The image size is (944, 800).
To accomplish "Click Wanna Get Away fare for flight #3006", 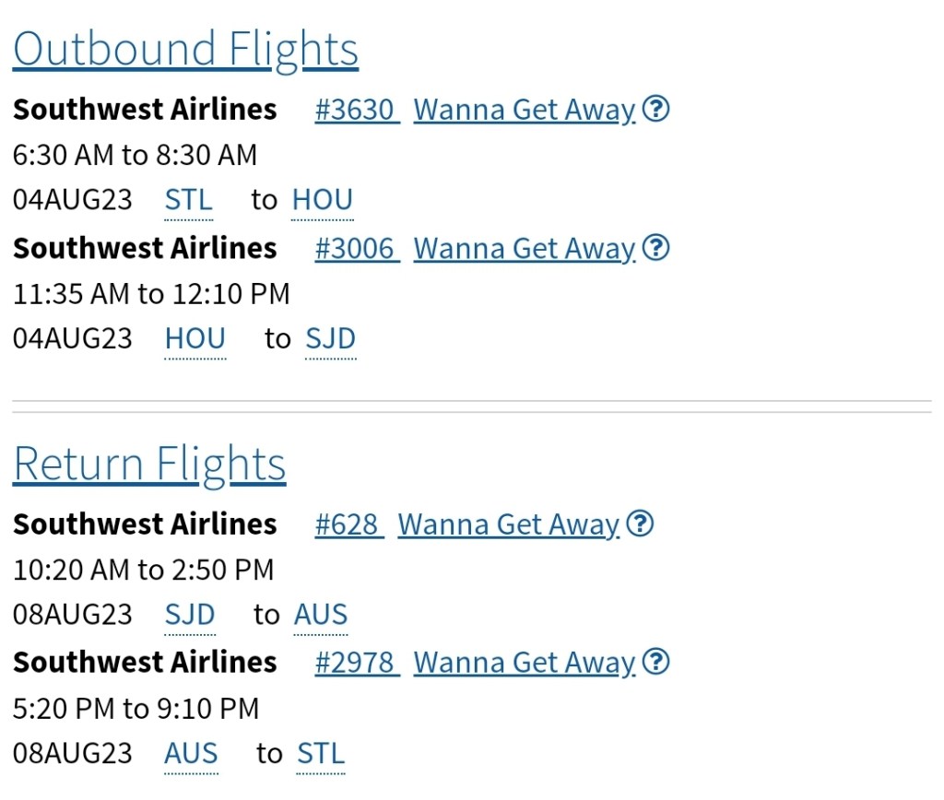I will pos(525,249).
